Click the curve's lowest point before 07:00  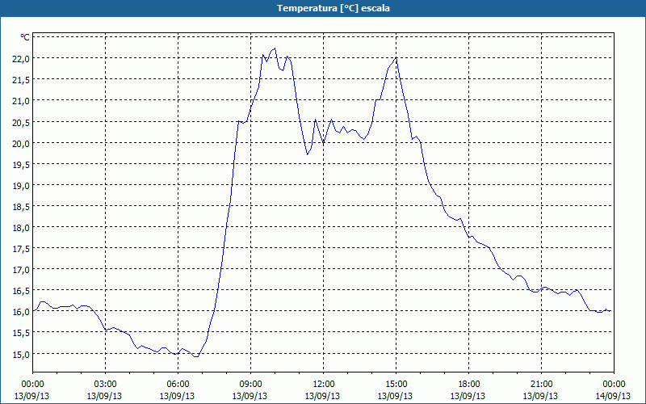click(196, 356)
